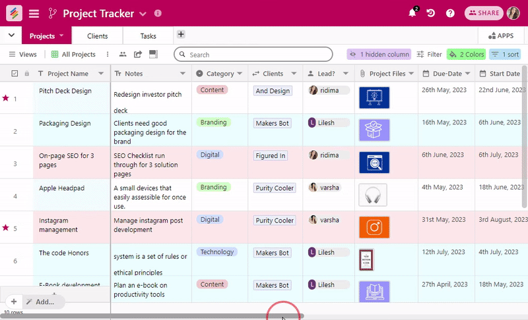Add a new row with plus button
Screen dimensions: 528x320
coord(14,302)
